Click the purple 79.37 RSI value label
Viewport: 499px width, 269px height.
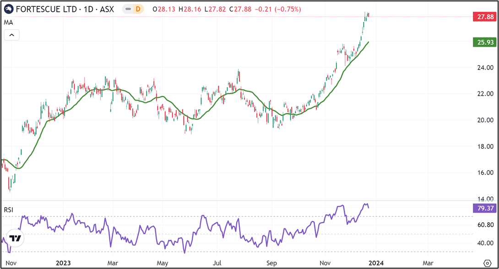click(485, 208)
